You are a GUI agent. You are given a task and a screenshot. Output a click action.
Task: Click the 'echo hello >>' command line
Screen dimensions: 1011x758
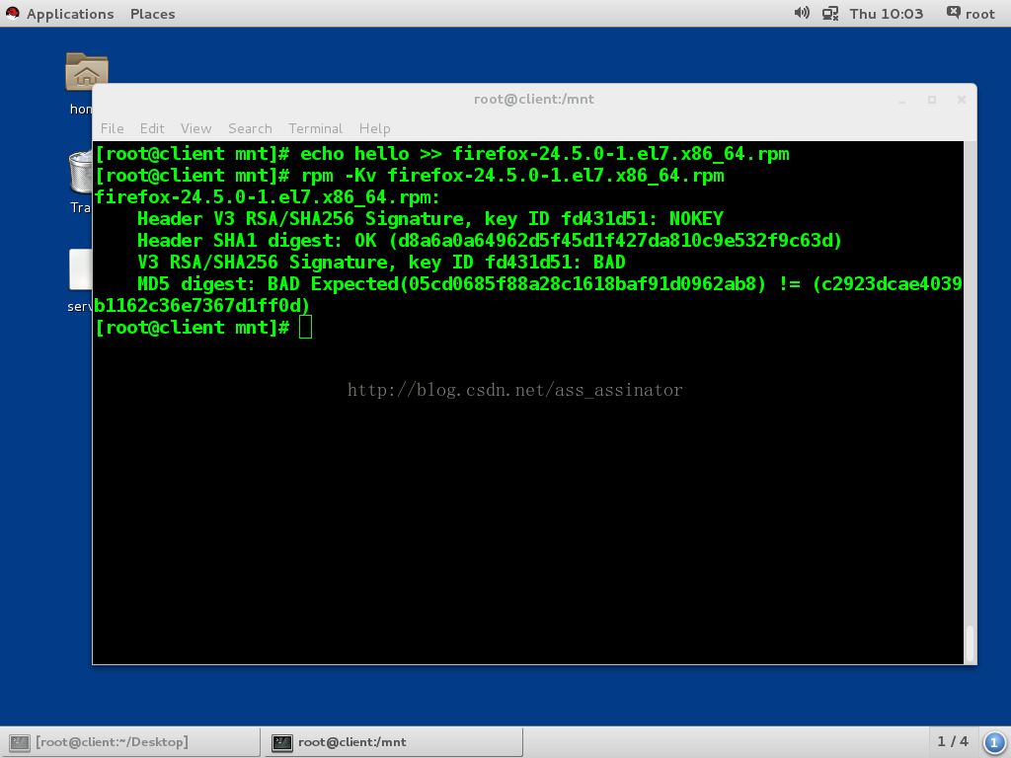442,154
